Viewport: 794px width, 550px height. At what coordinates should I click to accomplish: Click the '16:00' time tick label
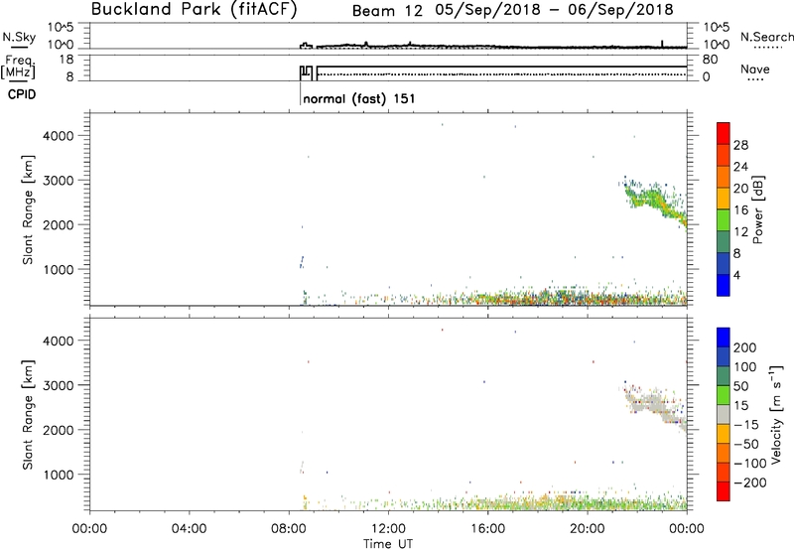point(487,529)
